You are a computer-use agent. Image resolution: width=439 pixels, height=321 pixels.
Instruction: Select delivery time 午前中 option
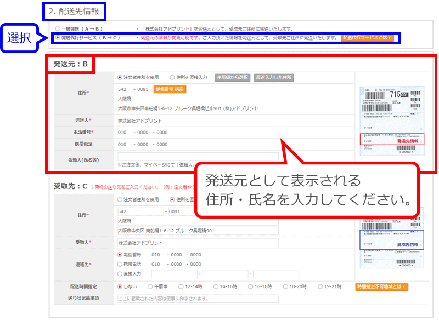pyautogui.click(x=150, y=286)
